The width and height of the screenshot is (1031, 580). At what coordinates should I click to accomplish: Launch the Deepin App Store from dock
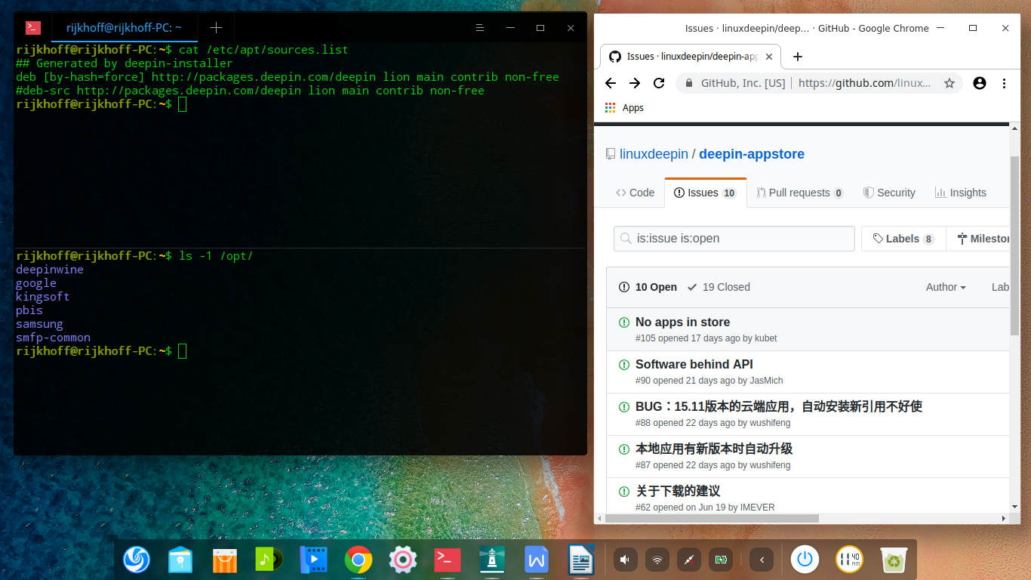[x=225, y=560]
